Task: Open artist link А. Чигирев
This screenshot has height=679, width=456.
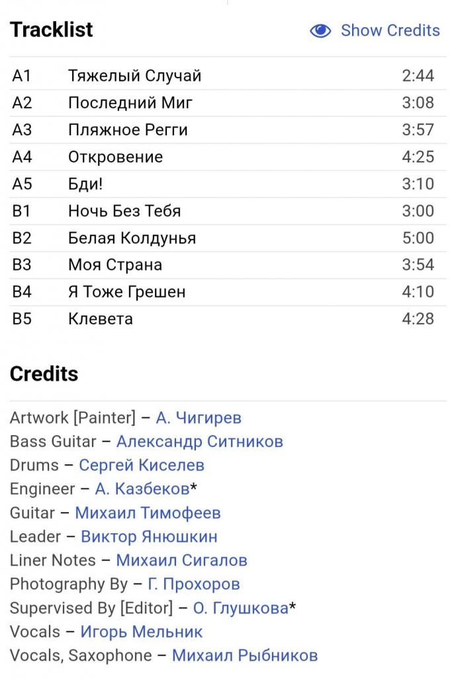Action: pos(199,418)
